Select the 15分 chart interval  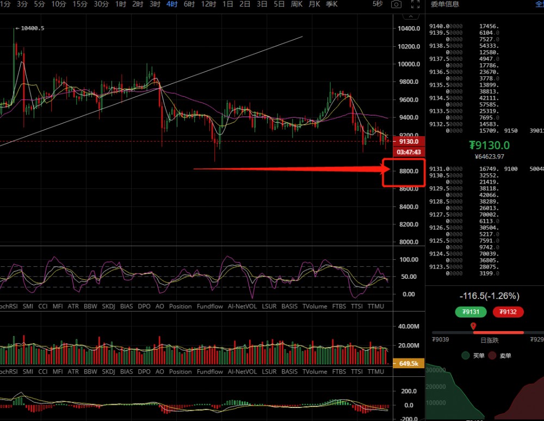[79, 4]
